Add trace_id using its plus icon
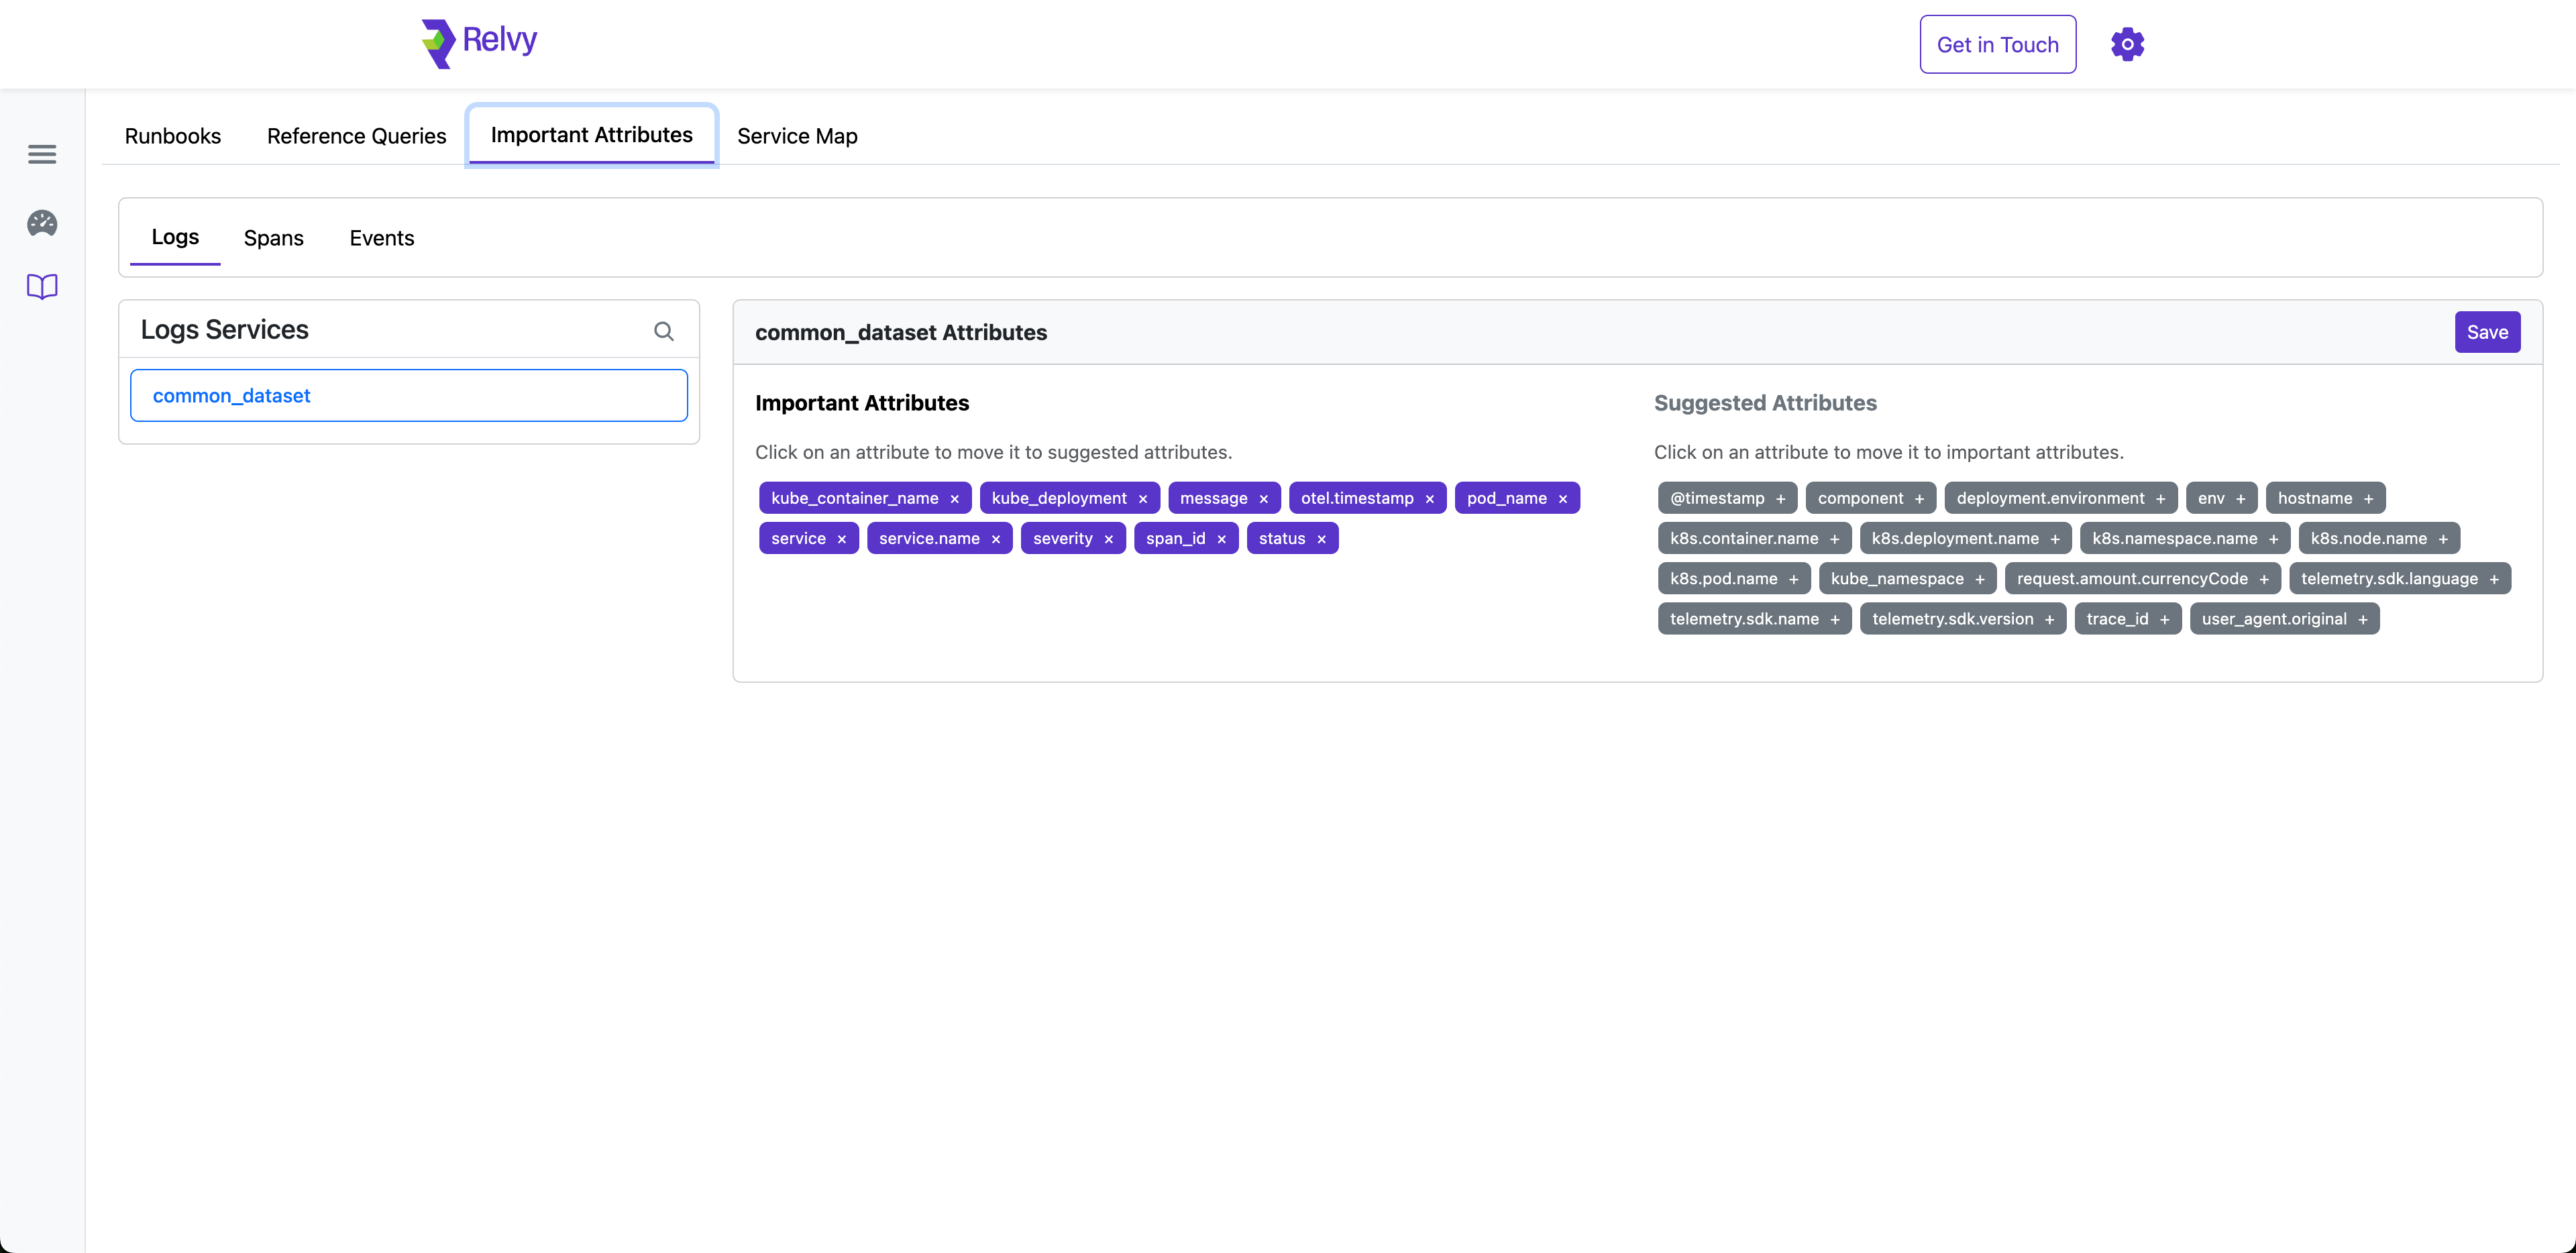Screen dimensions: 2576x1253 coord(2164,618)
